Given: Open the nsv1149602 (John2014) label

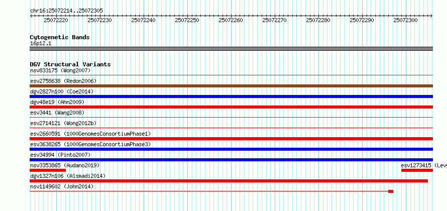Looking at the screenshot, I should coord(62,186).
